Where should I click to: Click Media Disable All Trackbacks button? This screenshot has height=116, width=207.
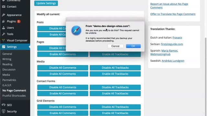pos(115,68)
